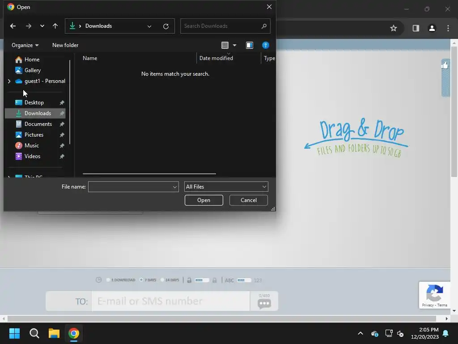Sort by the Type column header
The width and height of the screenshot is (458, 344).
pyautogui.click(x=269, y=58)
